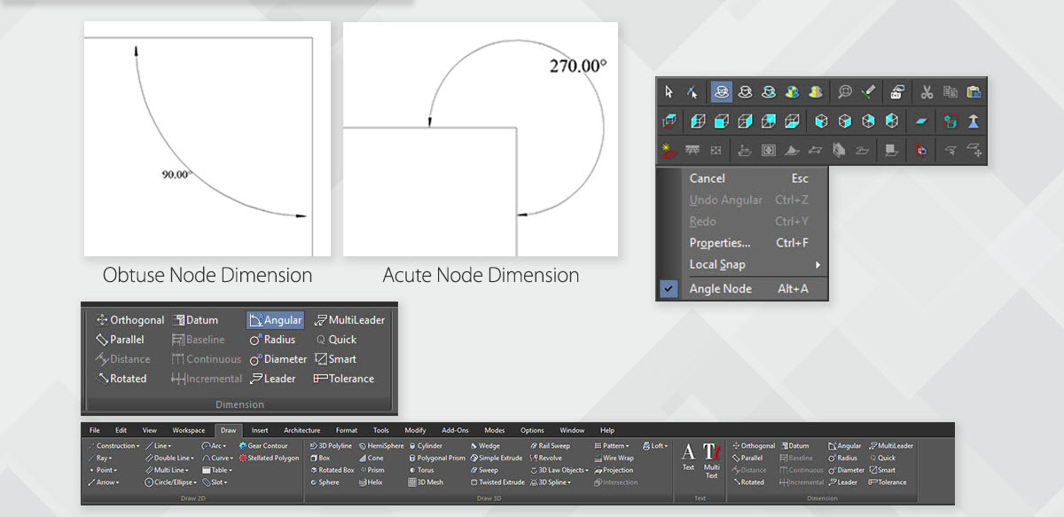This screenshot has height=517, width=1064.
Task: Open the Line tool dropdown
Action: 159,446
